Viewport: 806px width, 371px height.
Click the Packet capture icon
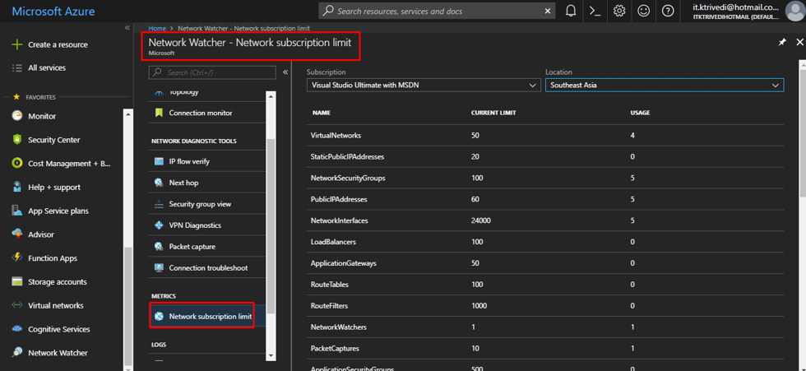(159, 246)
